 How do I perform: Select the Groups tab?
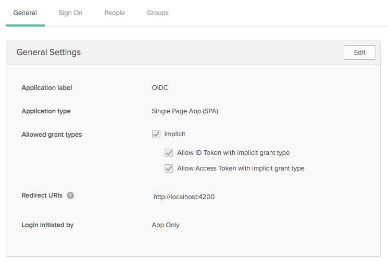click(158, 13)
